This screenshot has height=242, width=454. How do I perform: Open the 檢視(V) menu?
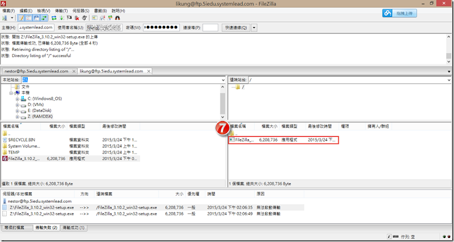pyautogui.click(x=44, y=11)
